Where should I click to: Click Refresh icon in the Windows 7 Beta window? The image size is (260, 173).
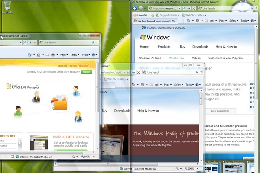(x=188, y=8)
